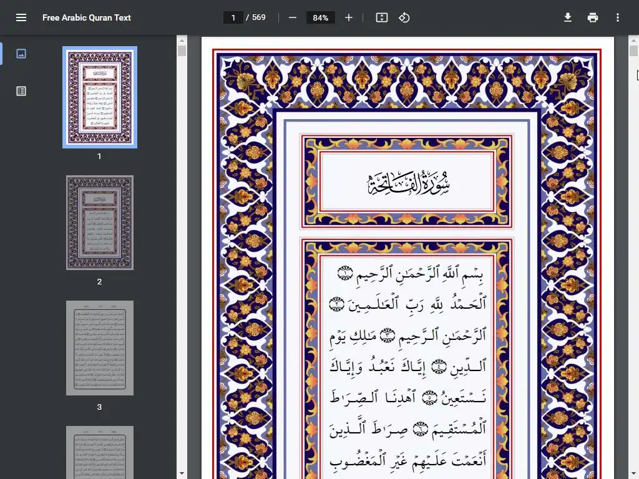The height and width of the screenshot is (479, 639).
Task: Click the verse 2 end marker
Action: click(x=336, y=304)
